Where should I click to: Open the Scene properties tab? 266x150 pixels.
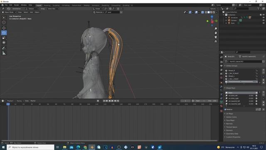coord(222,74)
